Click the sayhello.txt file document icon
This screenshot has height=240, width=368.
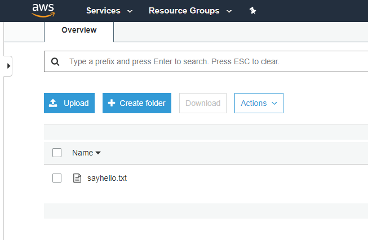coord(77,179)
